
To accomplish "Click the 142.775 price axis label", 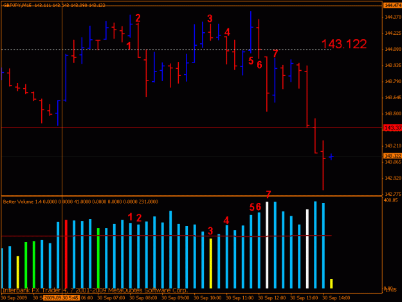I will click(x=393, y=194).
